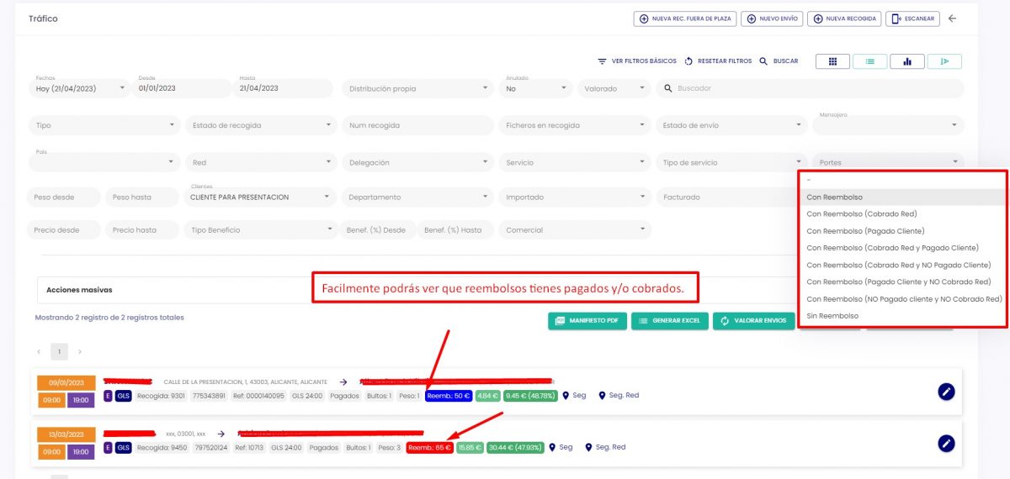This screenshot has height=479, width=1010.
Task: Open the bar chart statistics view
Action: 907,61
